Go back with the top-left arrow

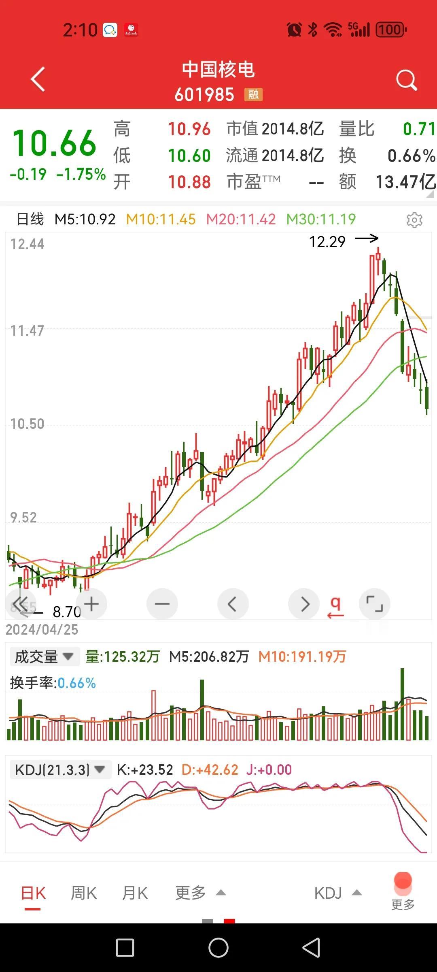click(38, 79)
